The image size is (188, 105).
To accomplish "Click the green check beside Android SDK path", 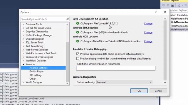I will pyautogui.click(x=78, y=32).
